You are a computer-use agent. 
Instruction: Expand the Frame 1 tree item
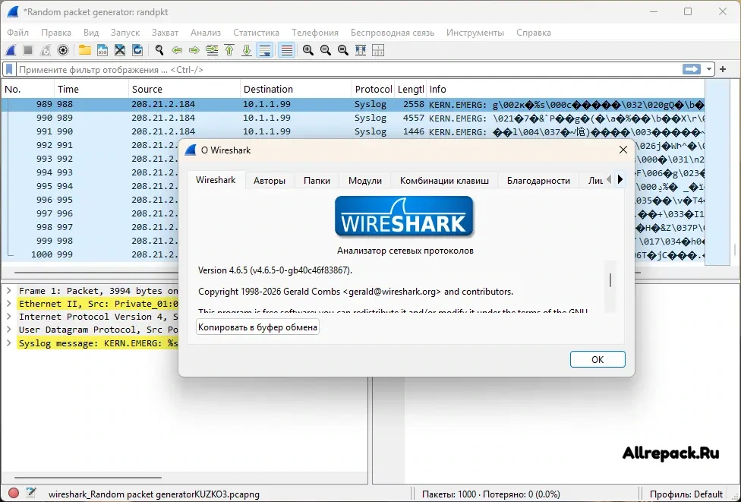pyautogui.click(x=8, y=291)
